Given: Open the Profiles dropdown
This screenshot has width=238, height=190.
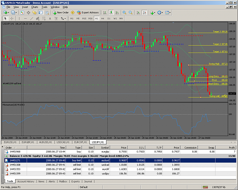Looking at the screenshot, I should point(14,13).
